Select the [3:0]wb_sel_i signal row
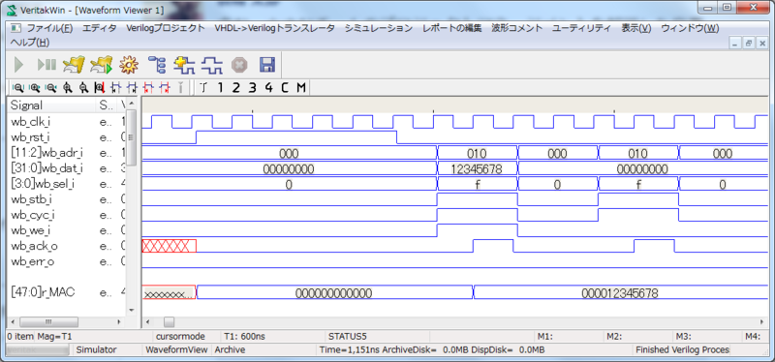This screenshot has height=362, width=775. 67,184
